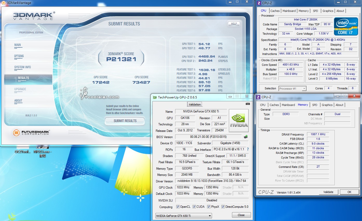Click the SUBMIT RESULTS button
Viewport: 362px width, 221px height.
pos(125,121)
